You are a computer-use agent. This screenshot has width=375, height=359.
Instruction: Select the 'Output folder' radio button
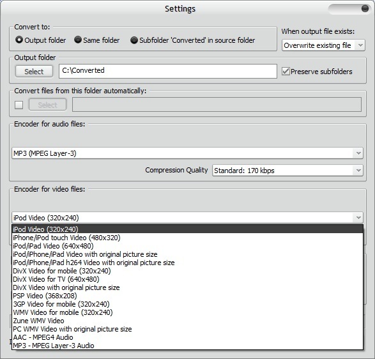click(19, 40)
